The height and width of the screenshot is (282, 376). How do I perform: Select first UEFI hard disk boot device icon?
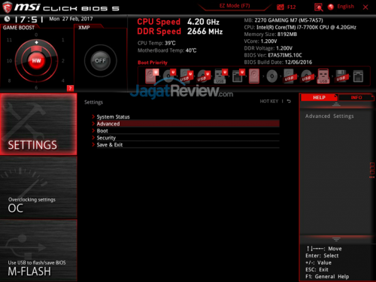pos(152,76)
